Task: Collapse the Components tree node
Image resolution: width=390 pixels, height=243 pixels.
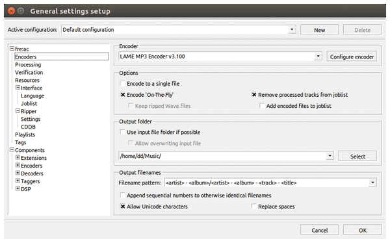Action: click(x=12, y=149)
